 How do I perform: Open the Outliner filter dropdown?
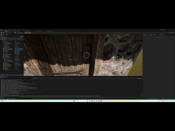click(x=1, y=36)
